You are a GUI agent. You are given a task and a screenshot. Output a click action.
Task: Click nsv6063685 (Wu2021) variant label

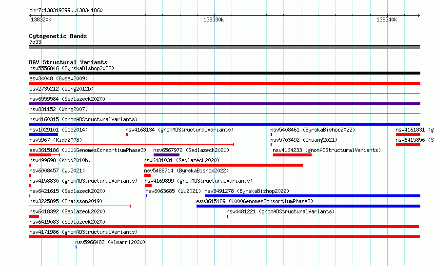coord(173,191)
